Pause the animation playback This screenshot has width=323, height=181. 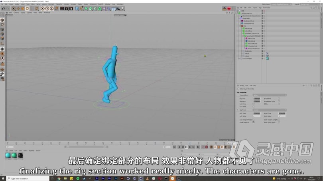pyautogui.click(x=186, y=147)
